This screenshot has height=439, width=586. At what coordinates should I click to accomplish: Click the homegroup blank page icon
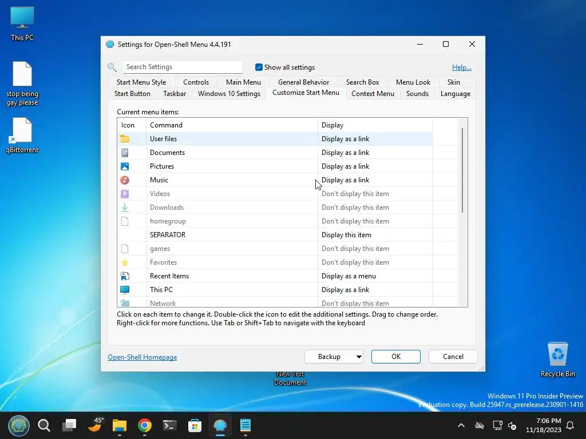125,221
